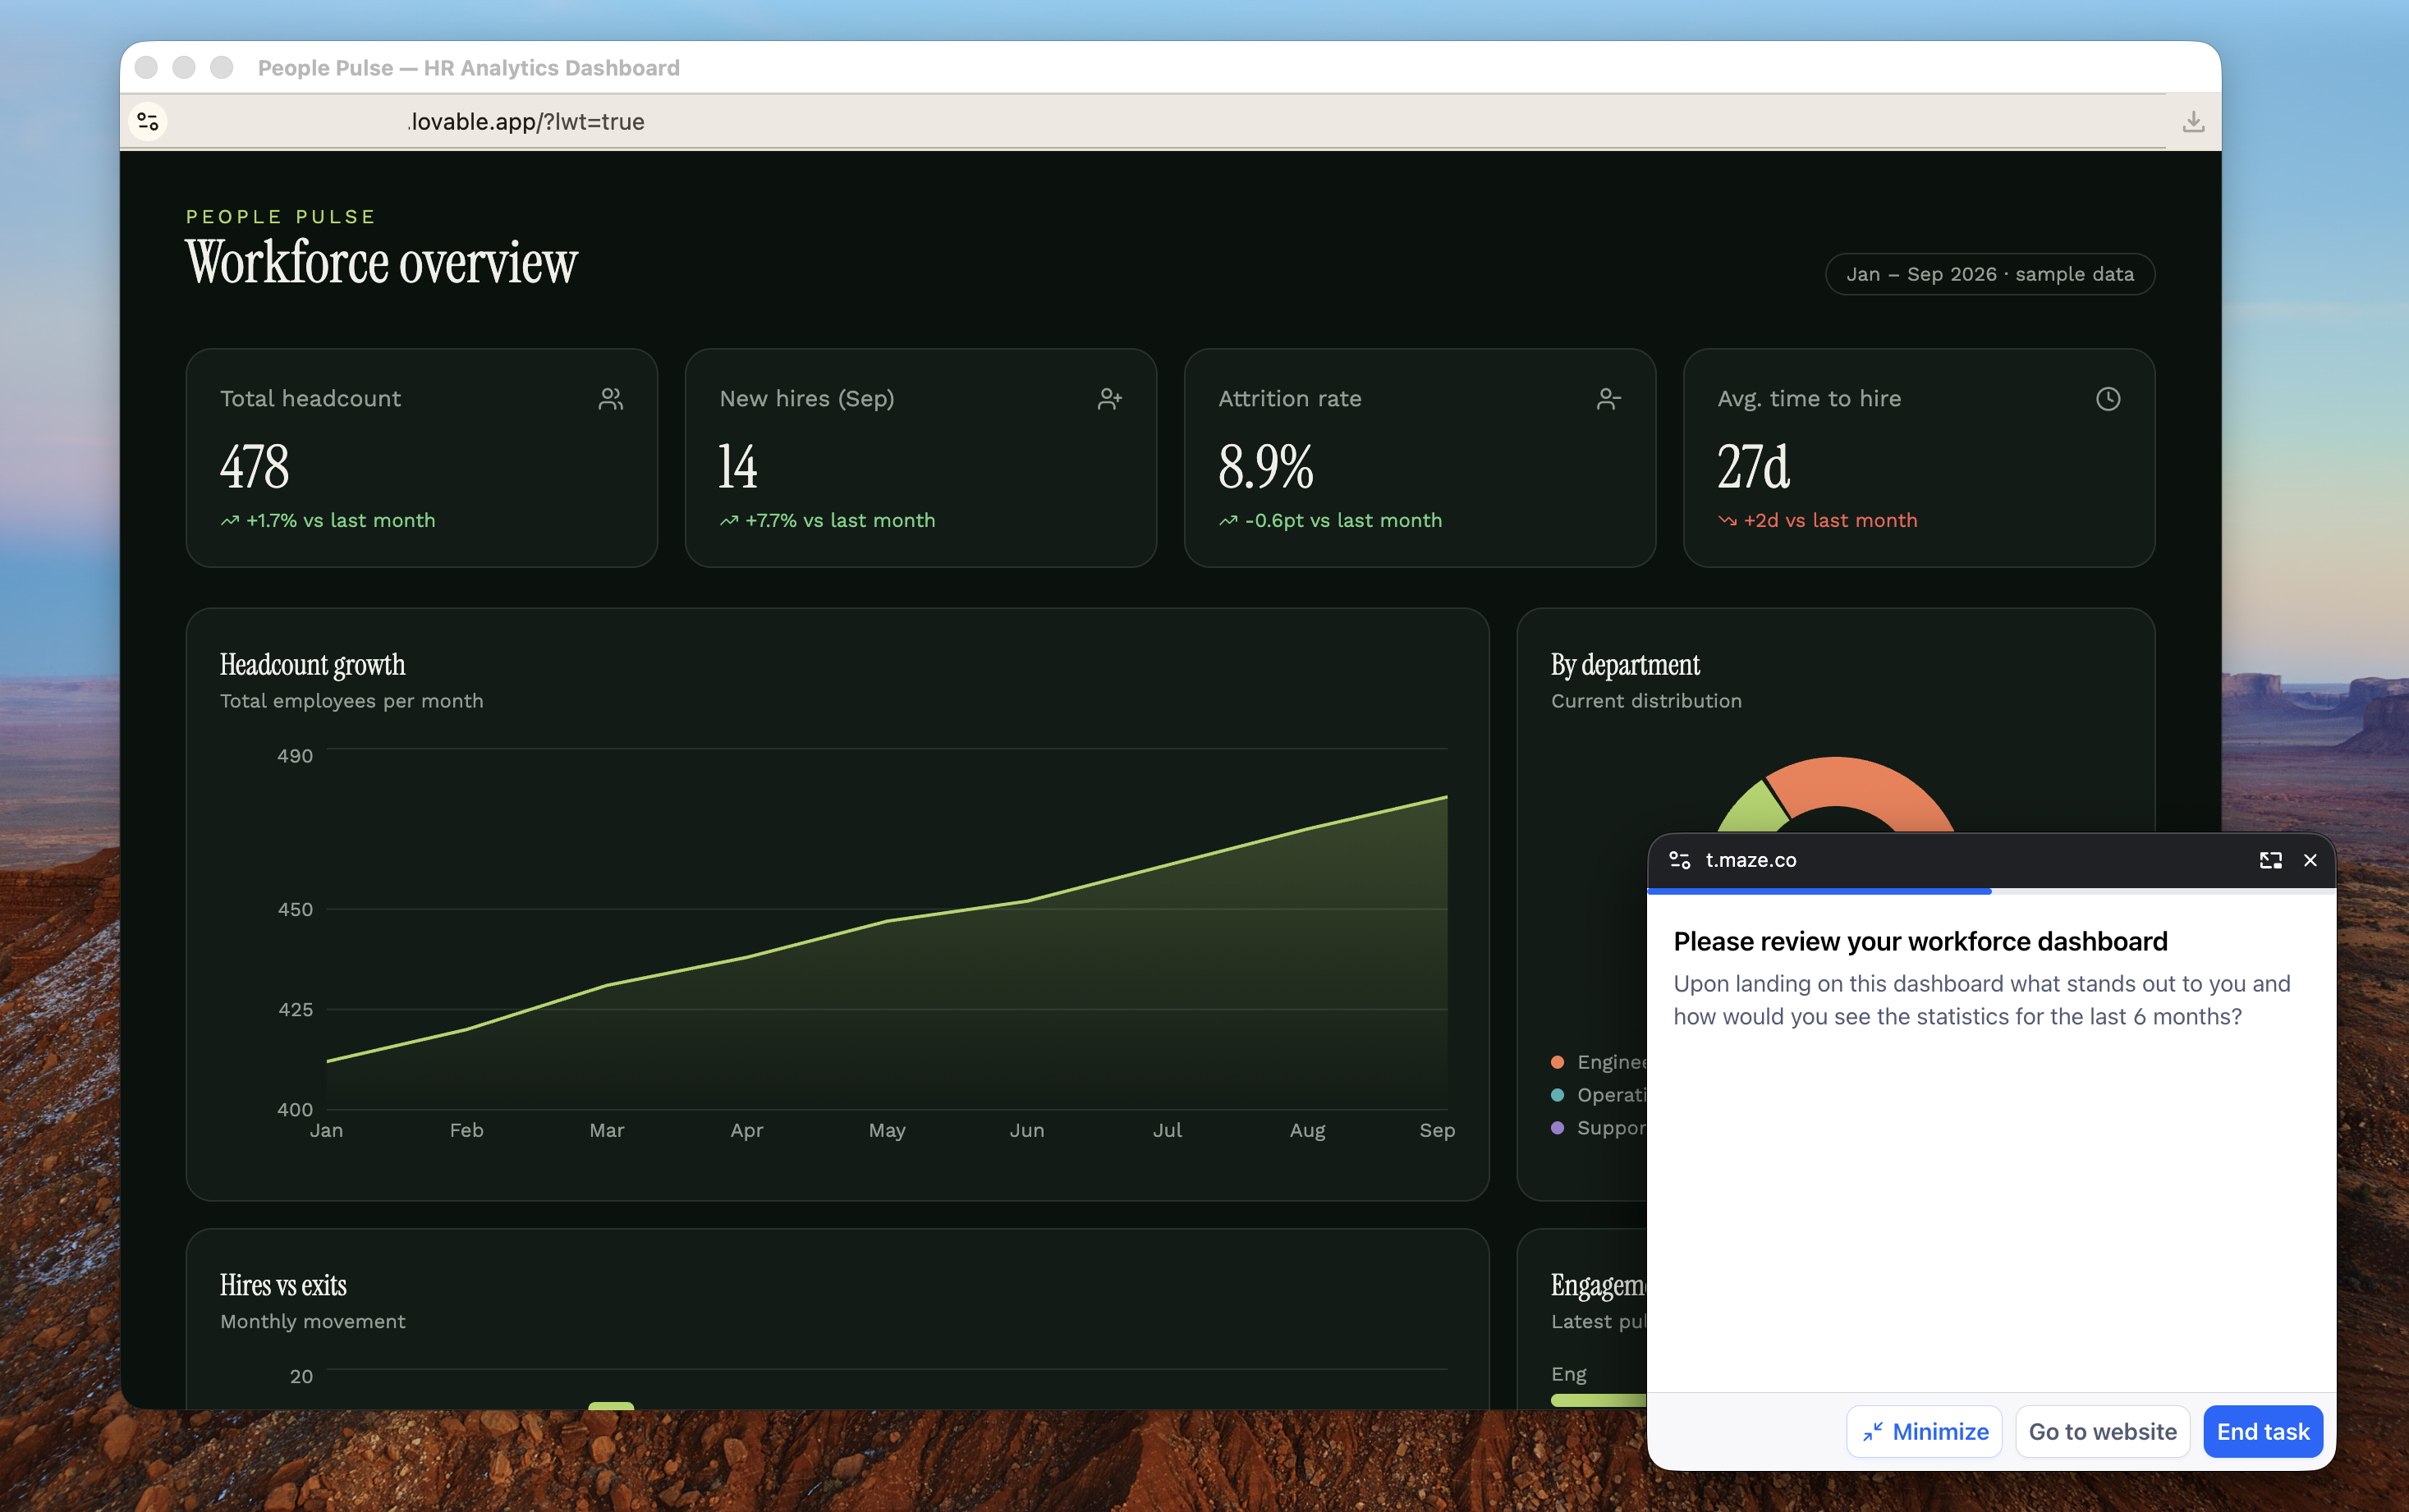
Task: Click the Please review your workforce dashboard heading
Action: coord(1920,941)
